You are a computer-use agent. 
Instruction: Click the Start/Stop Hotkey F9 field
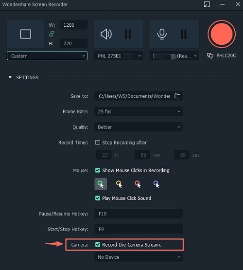(139, 229)
